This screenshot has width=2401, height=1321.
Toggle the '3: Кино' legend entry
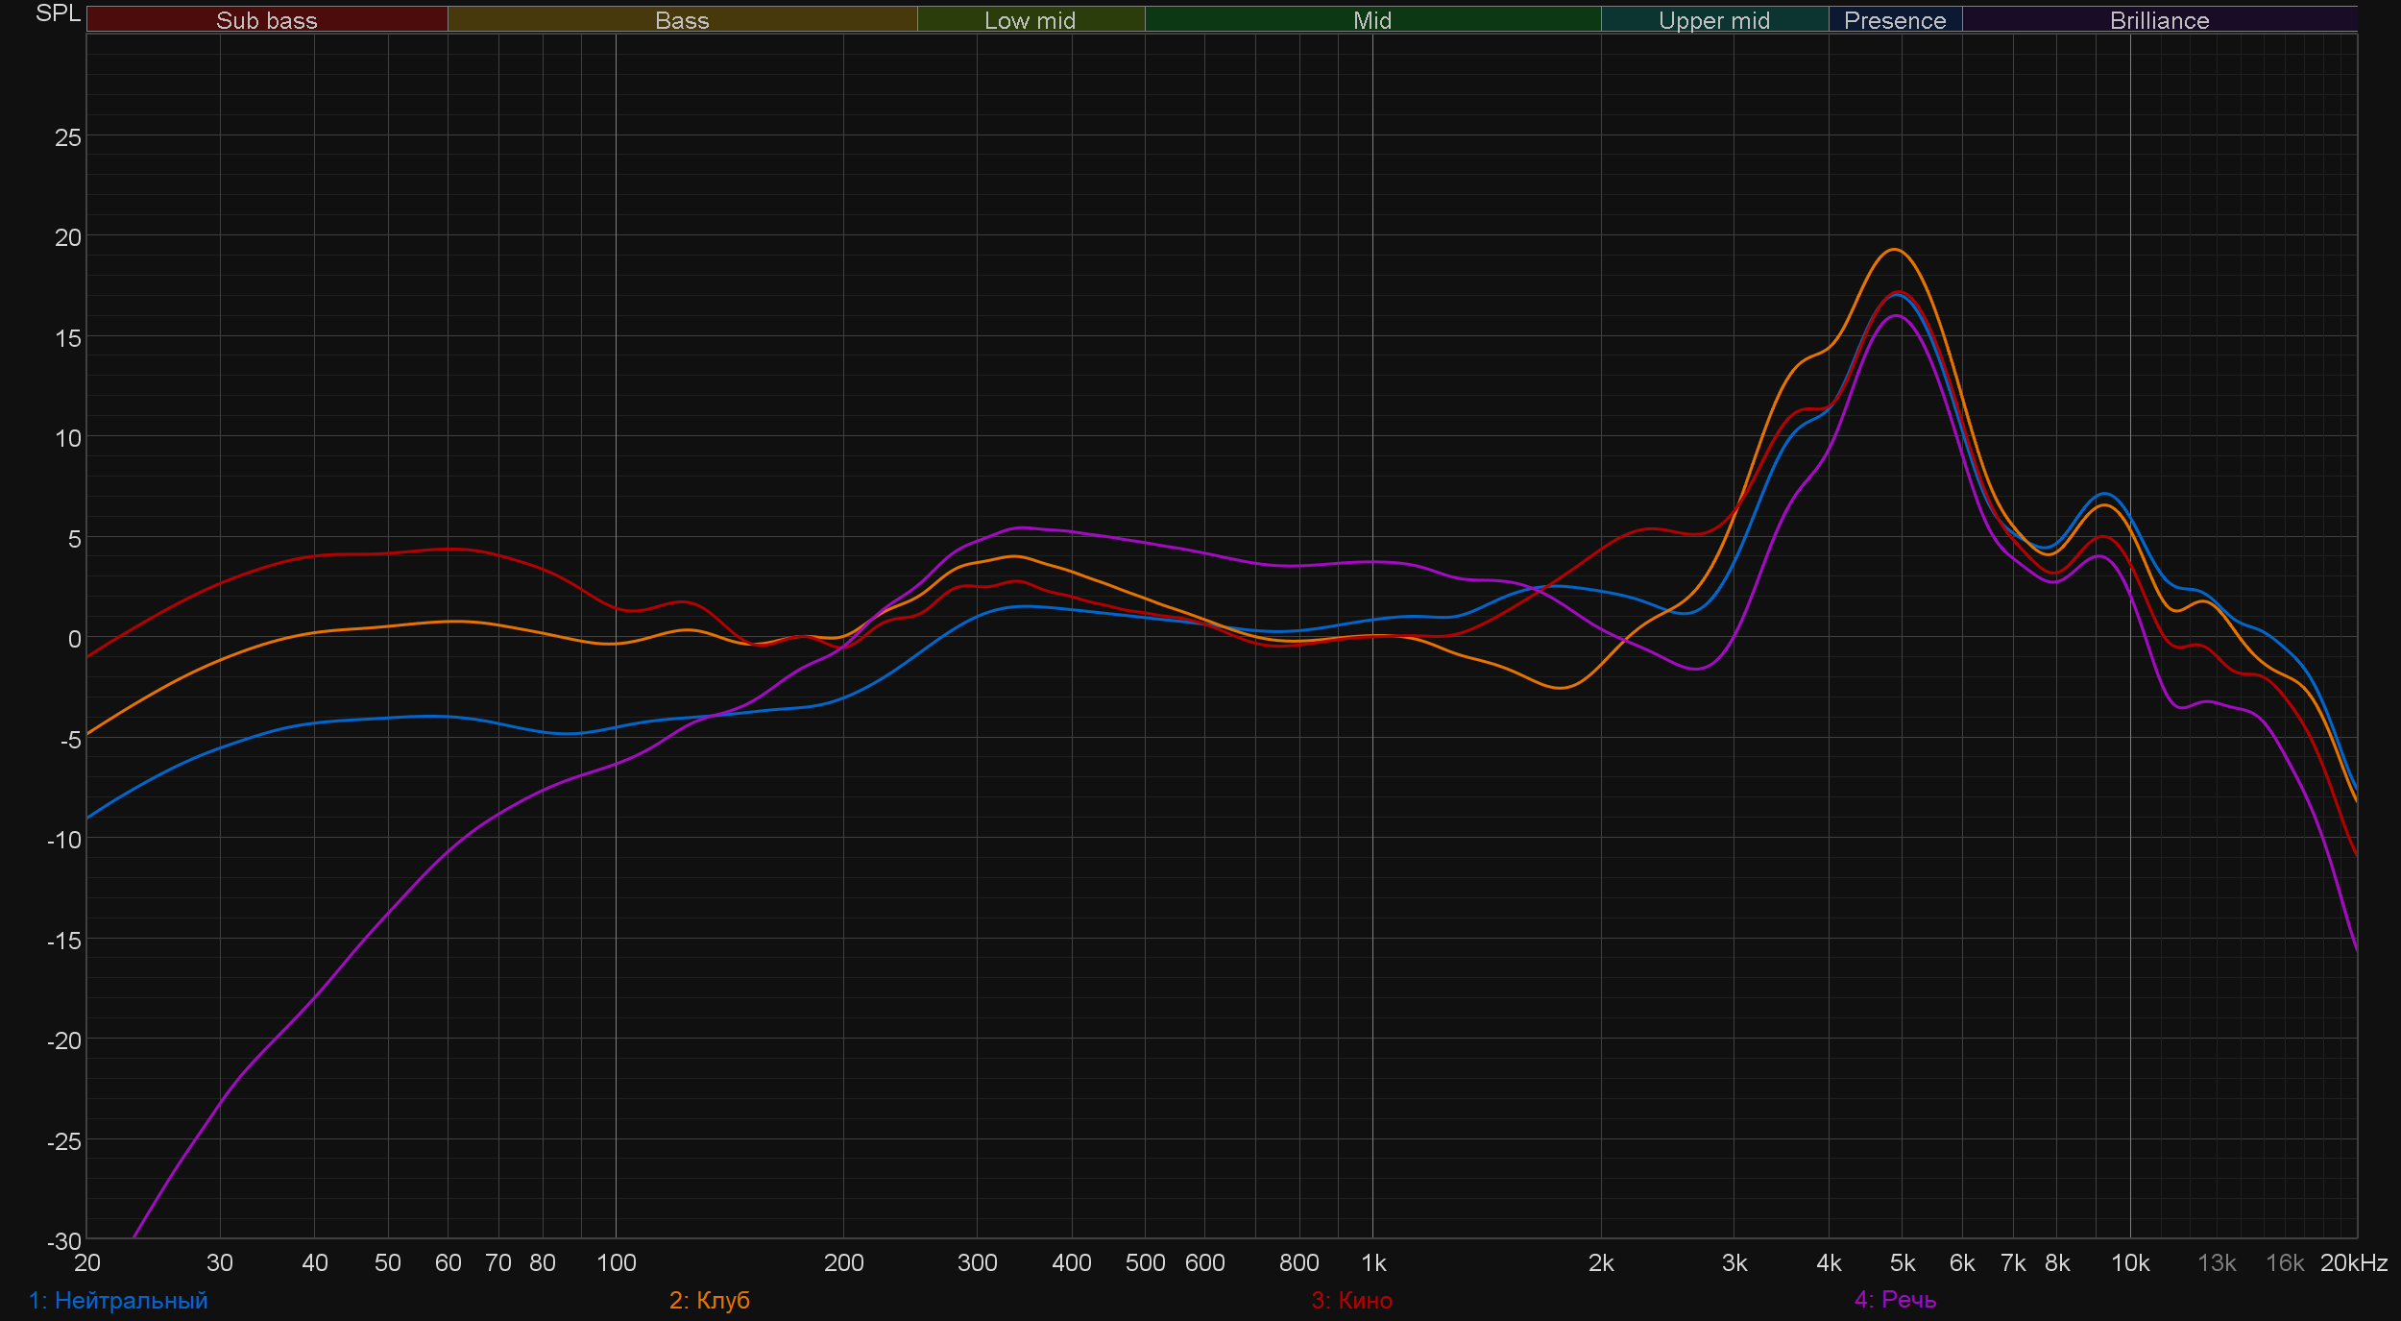pos(1351,1300)
